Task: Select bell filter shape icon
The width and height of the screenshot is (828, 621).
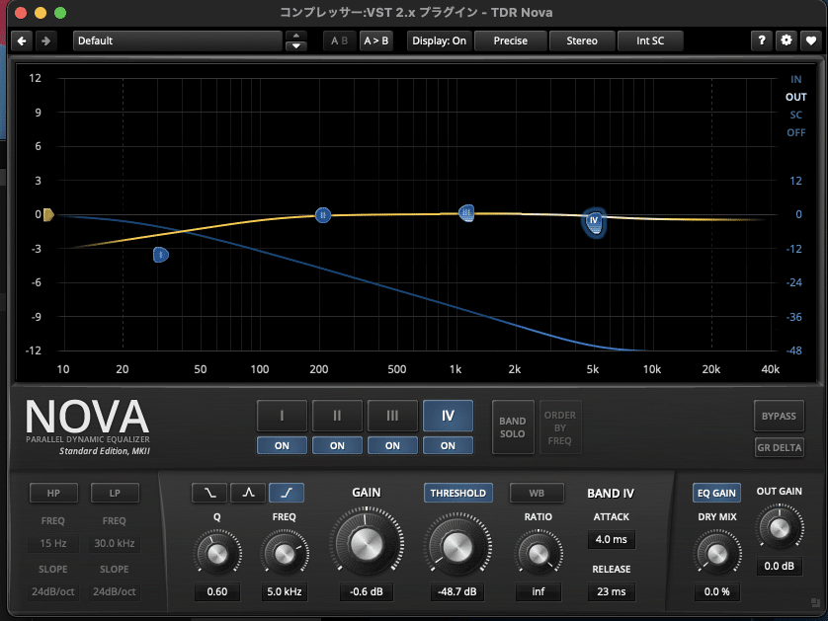Action: click(x=248, y=493)
